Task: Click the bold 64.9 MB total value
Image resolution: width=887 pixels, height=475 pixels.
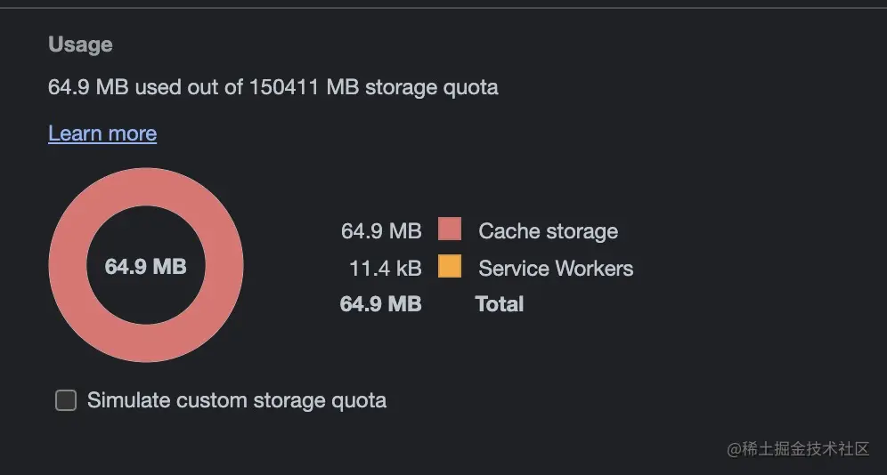Action: pos(380,304)
